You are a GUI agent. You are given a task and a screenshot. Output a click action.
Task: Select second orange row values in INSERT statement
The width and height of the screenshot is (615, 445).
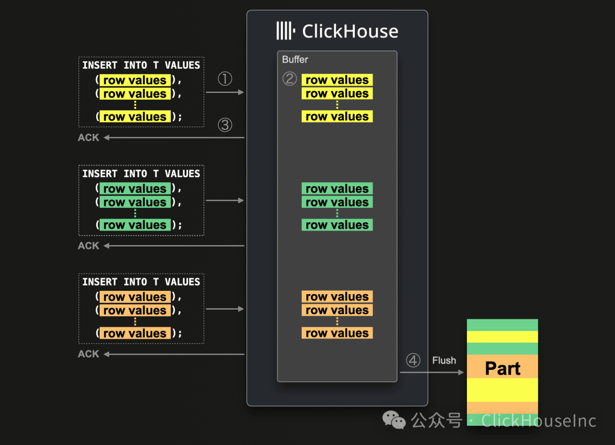tap(135, 310)
